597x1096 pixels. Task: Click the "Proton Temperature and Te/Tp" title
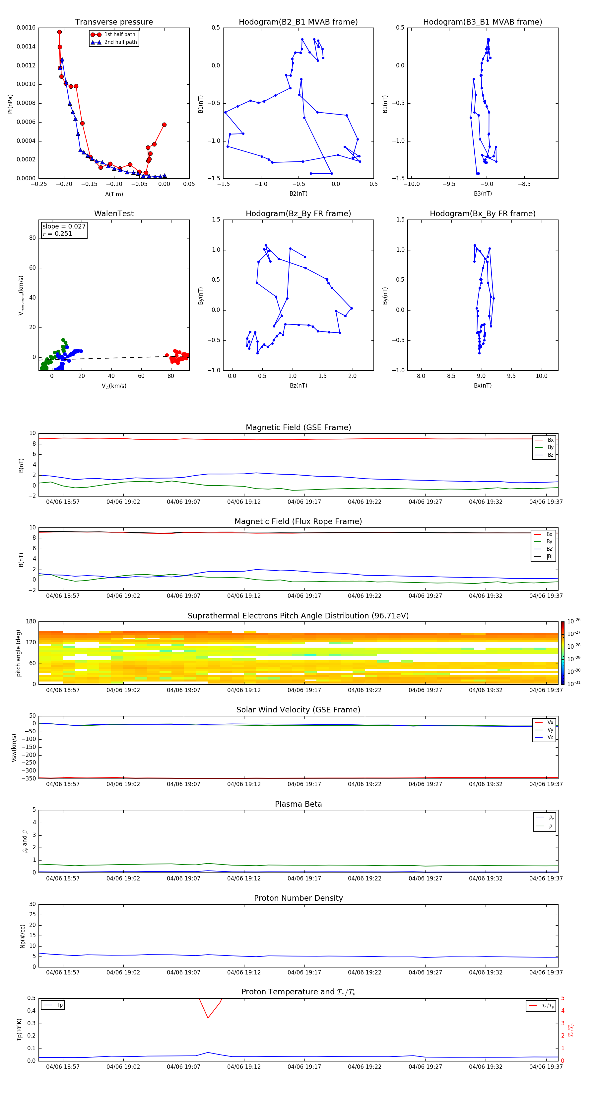click(298, 992)
